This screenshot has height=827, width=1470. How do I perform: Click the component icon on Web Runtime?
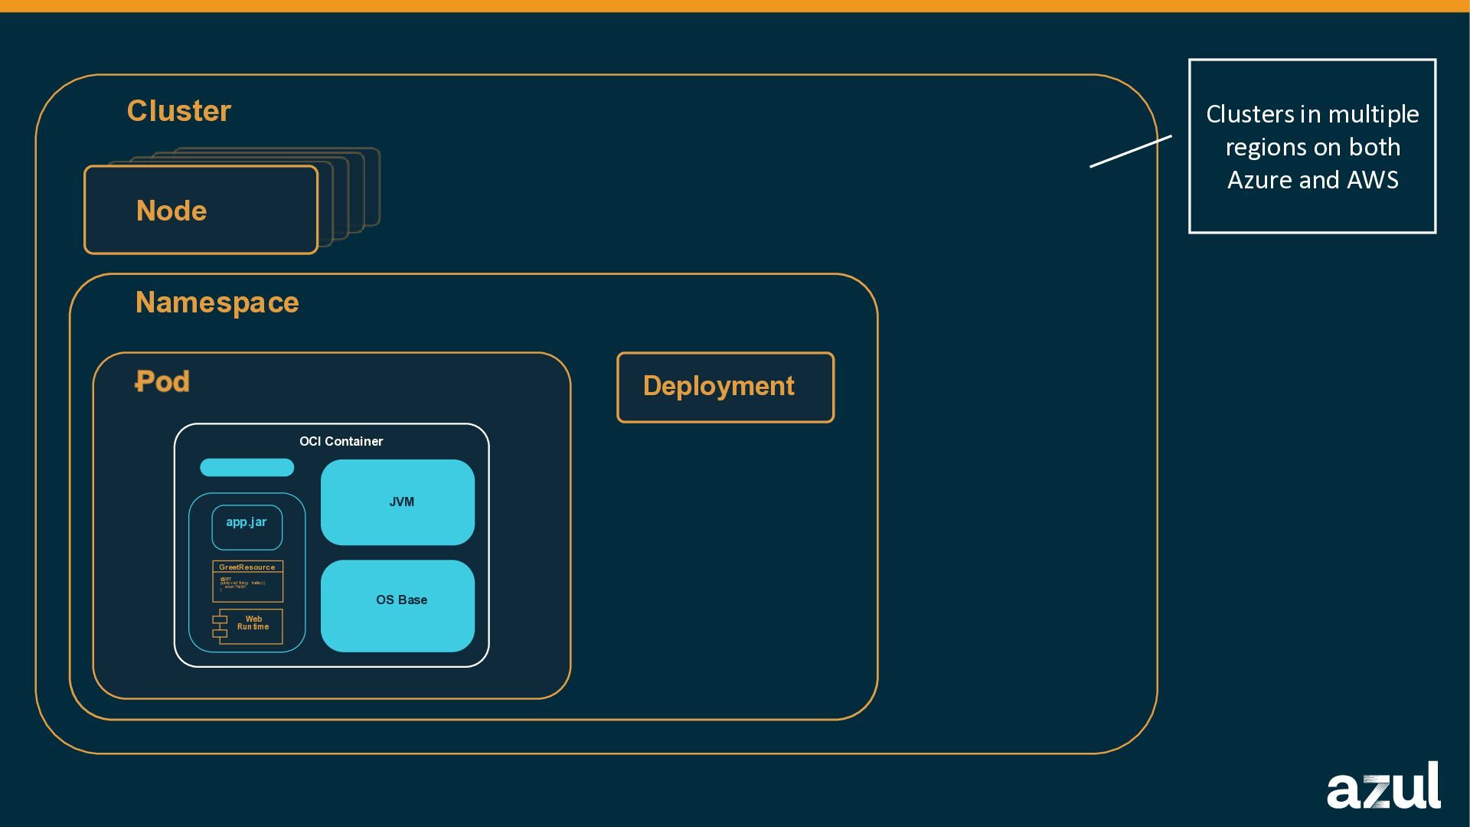[220, 626]
